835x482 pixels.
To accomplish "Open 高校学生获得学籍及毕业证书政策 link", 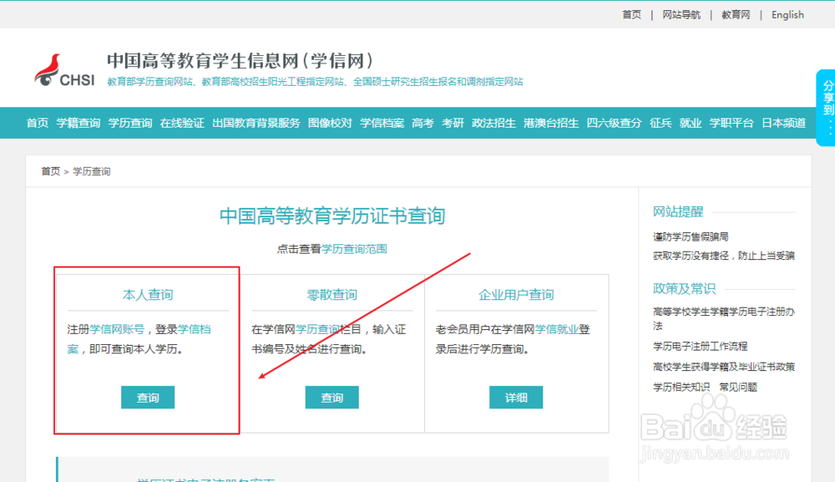I will tap(724, 367).
